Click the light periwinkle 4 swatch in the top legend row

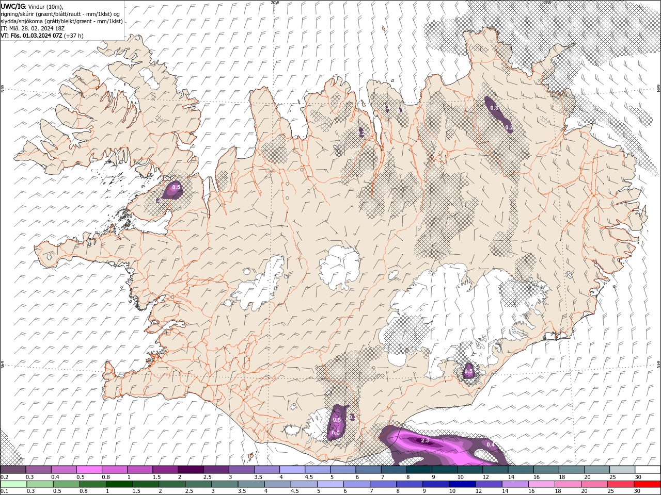(292, 470)
